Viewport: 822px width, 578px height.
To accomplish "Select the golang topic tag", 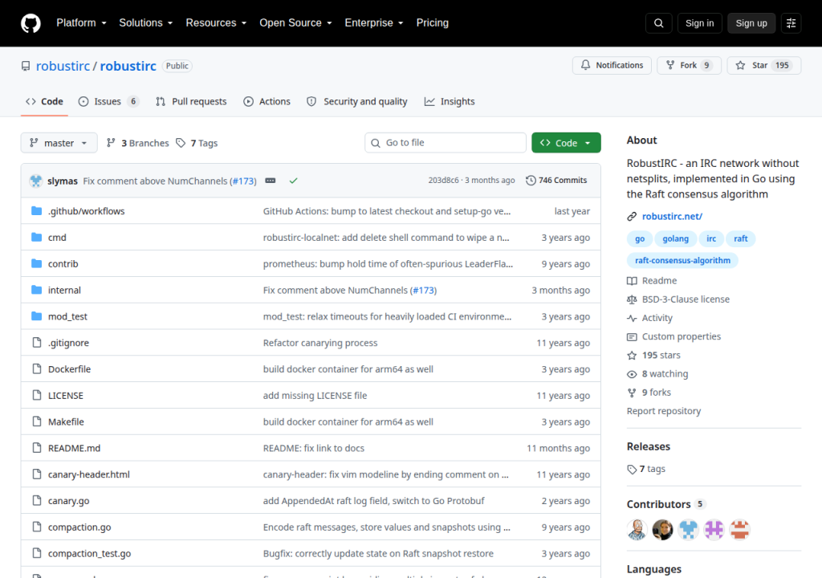I will 675,238.
